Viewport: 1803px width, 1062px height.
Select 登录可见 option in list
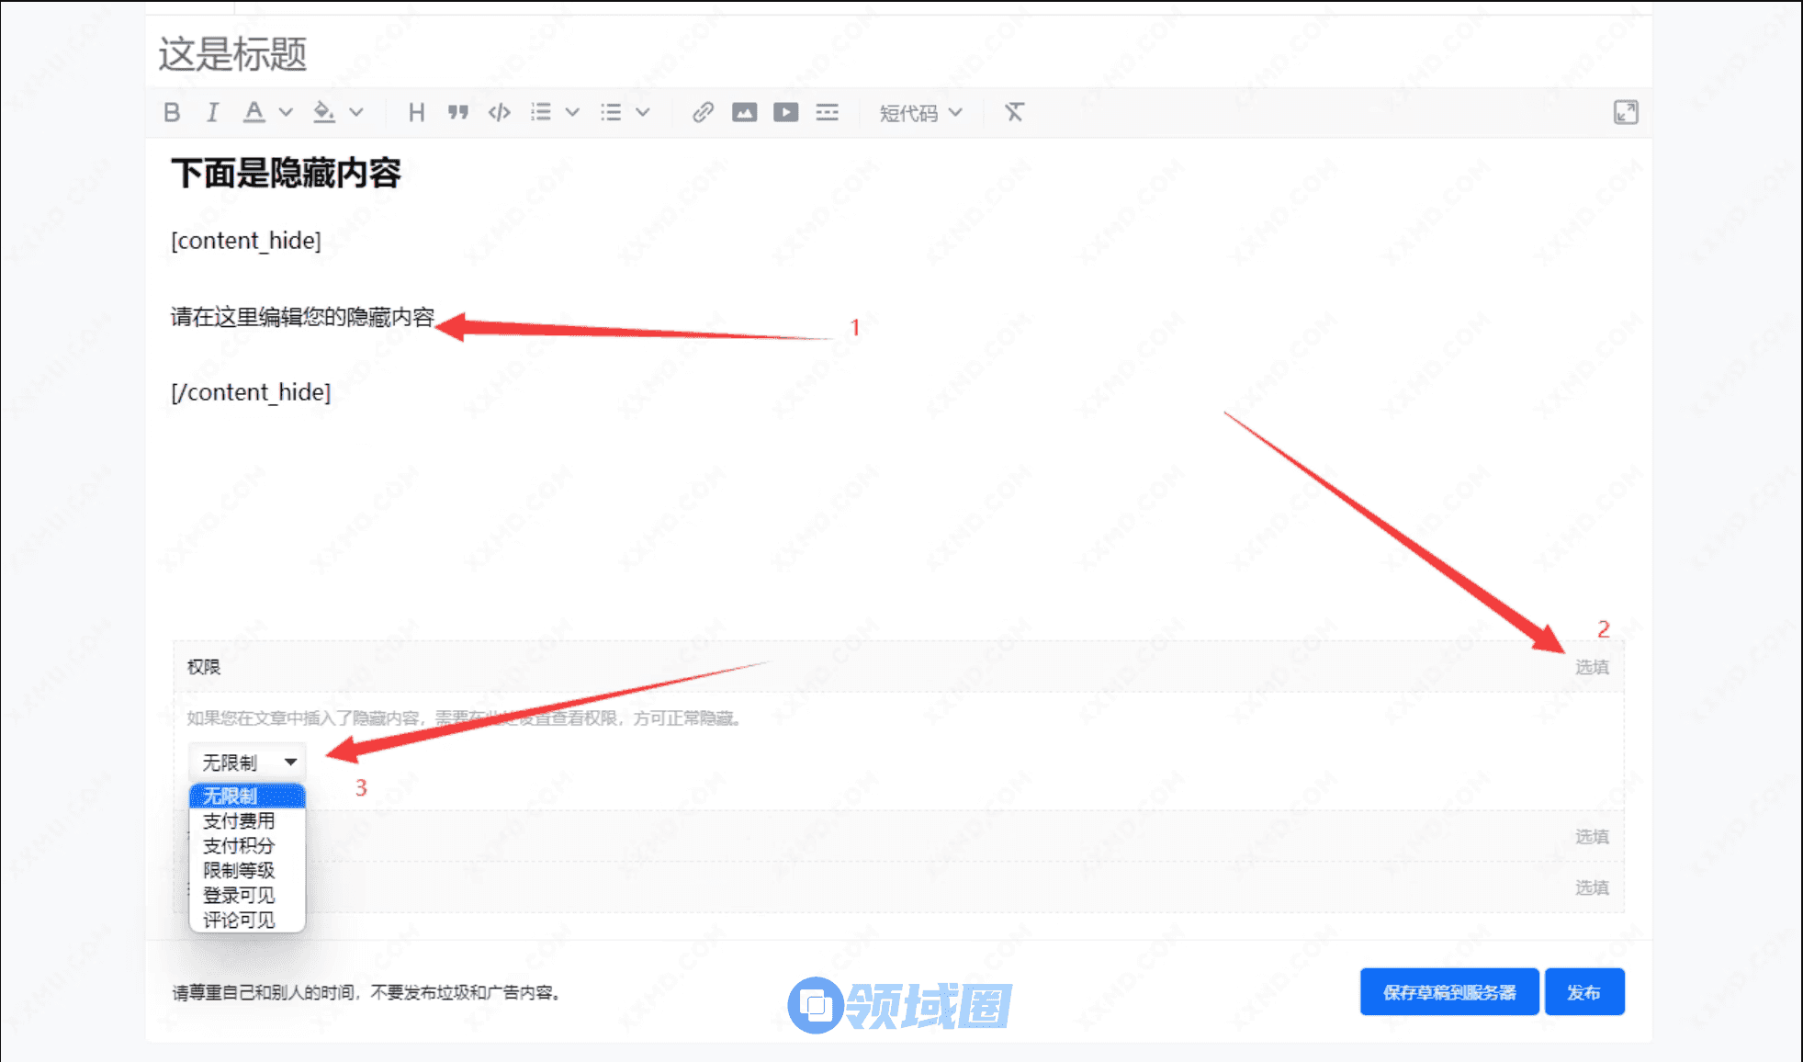[x=239, y=895]
